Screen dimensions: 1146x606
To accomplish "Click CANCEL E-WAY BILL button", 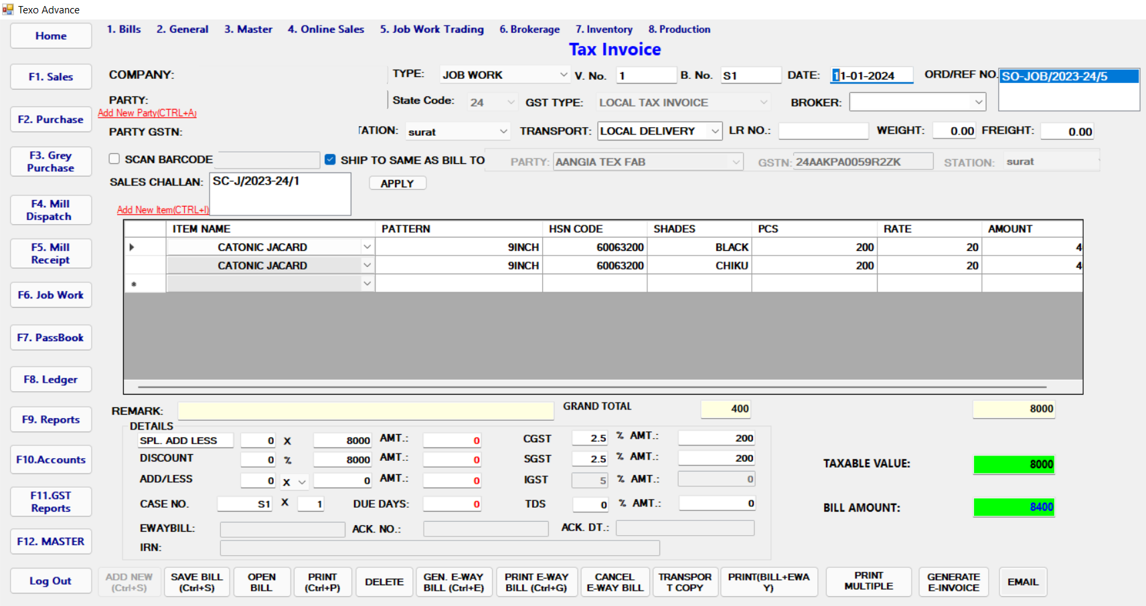I will (615, 582).
